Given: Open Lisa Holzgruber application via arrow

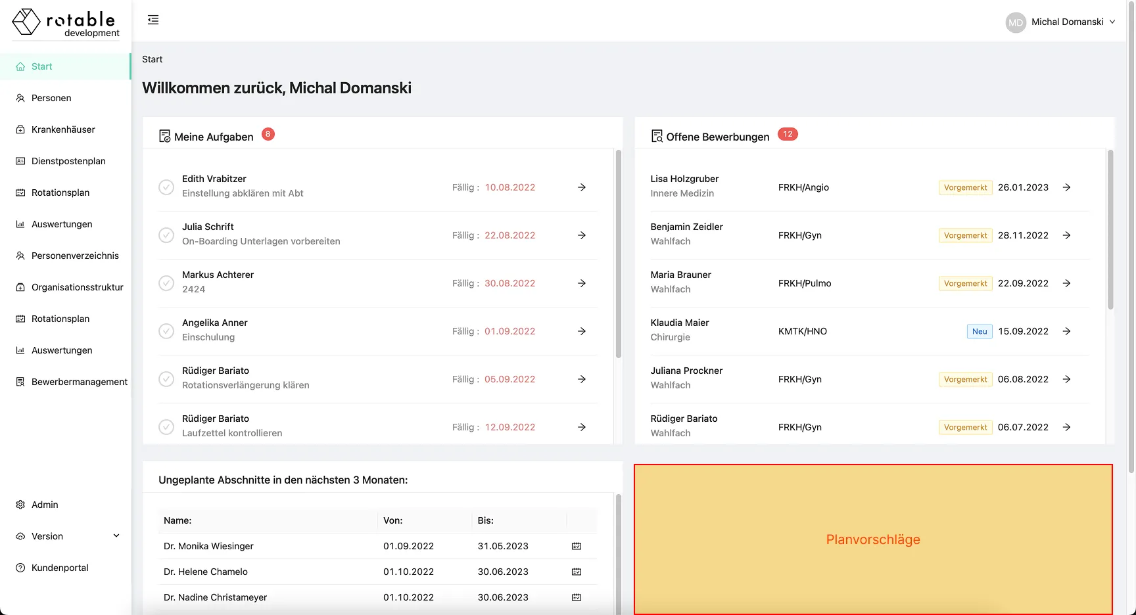Looking at the screenshot, I should pyautogui.click(x=1066, y=187).
